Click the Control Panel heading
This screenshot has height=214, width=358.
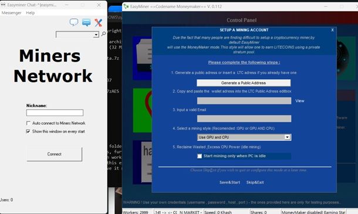coord(242,21)
